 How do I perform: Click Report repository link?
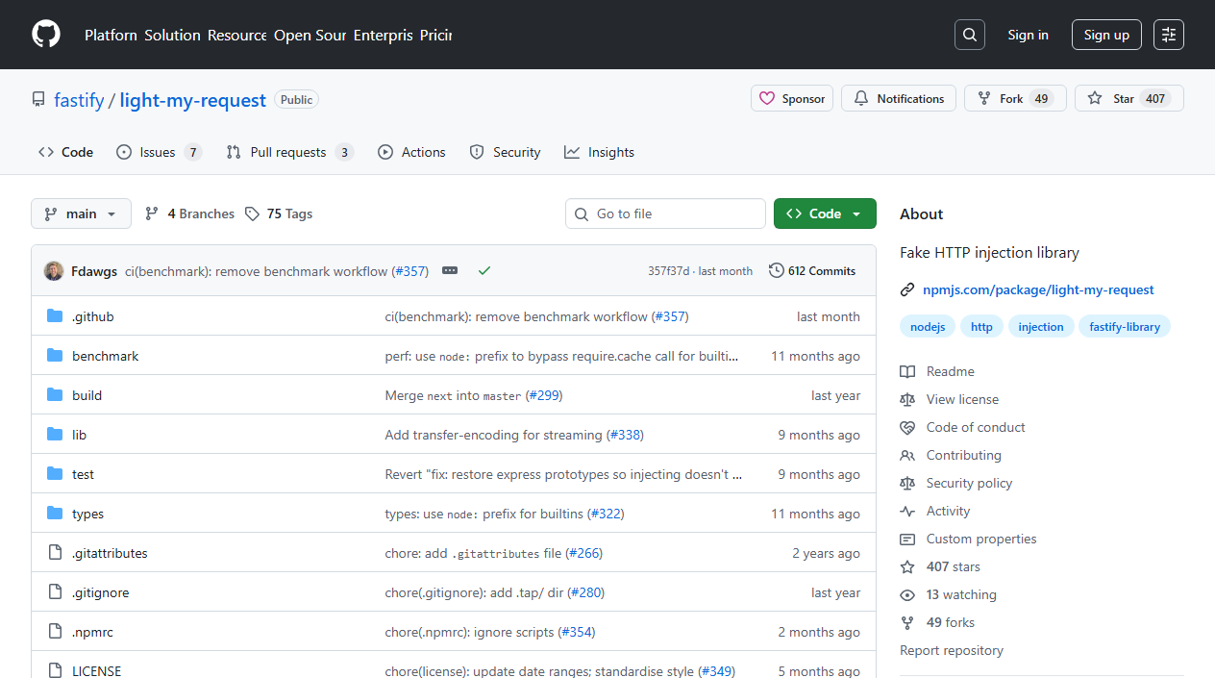[x=952, y=650]
